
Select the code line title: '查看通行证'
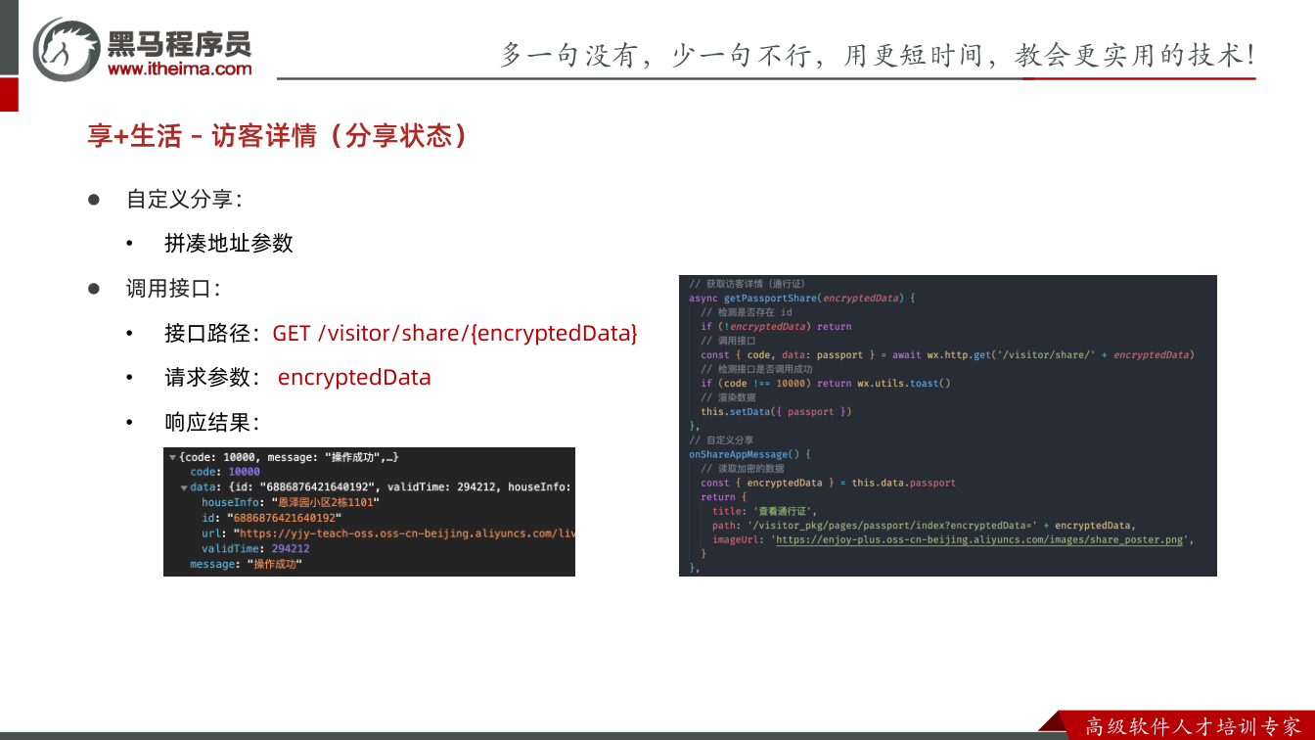pyautogui.click(x=764, y=511)
